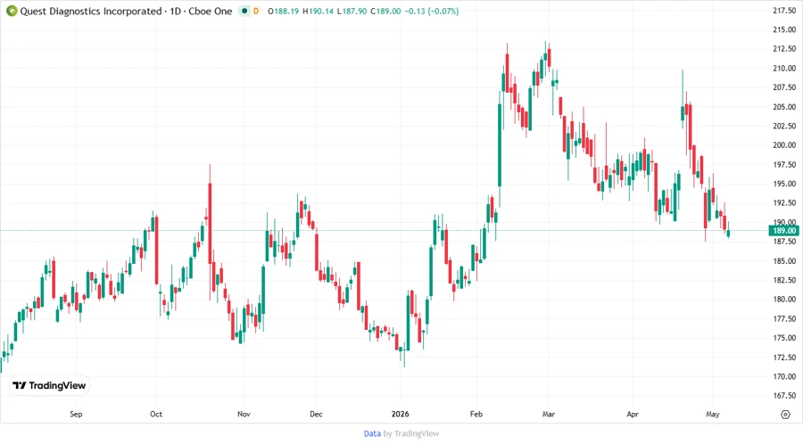803x444 pixels.
Task: Click the Dec time axis label
Action: tap(316, 415)
